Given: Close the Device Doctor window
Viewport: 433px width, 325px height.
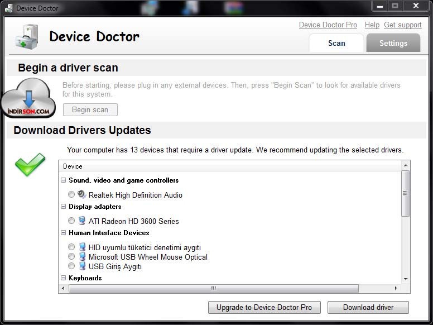Looking at the screenshot, I should tap(416, 6).
